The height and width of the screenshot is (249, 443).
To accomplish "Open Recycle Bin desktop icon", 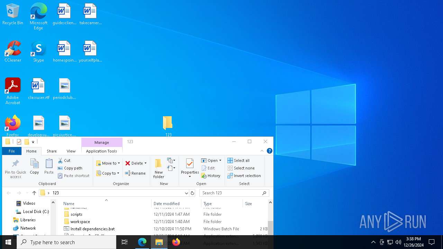I will click(x=13, y=15).
